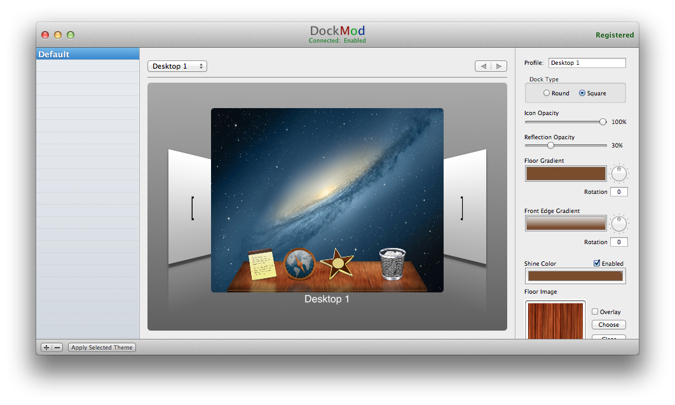
Task: Click the Registered status label
Action: pos(615,35)
